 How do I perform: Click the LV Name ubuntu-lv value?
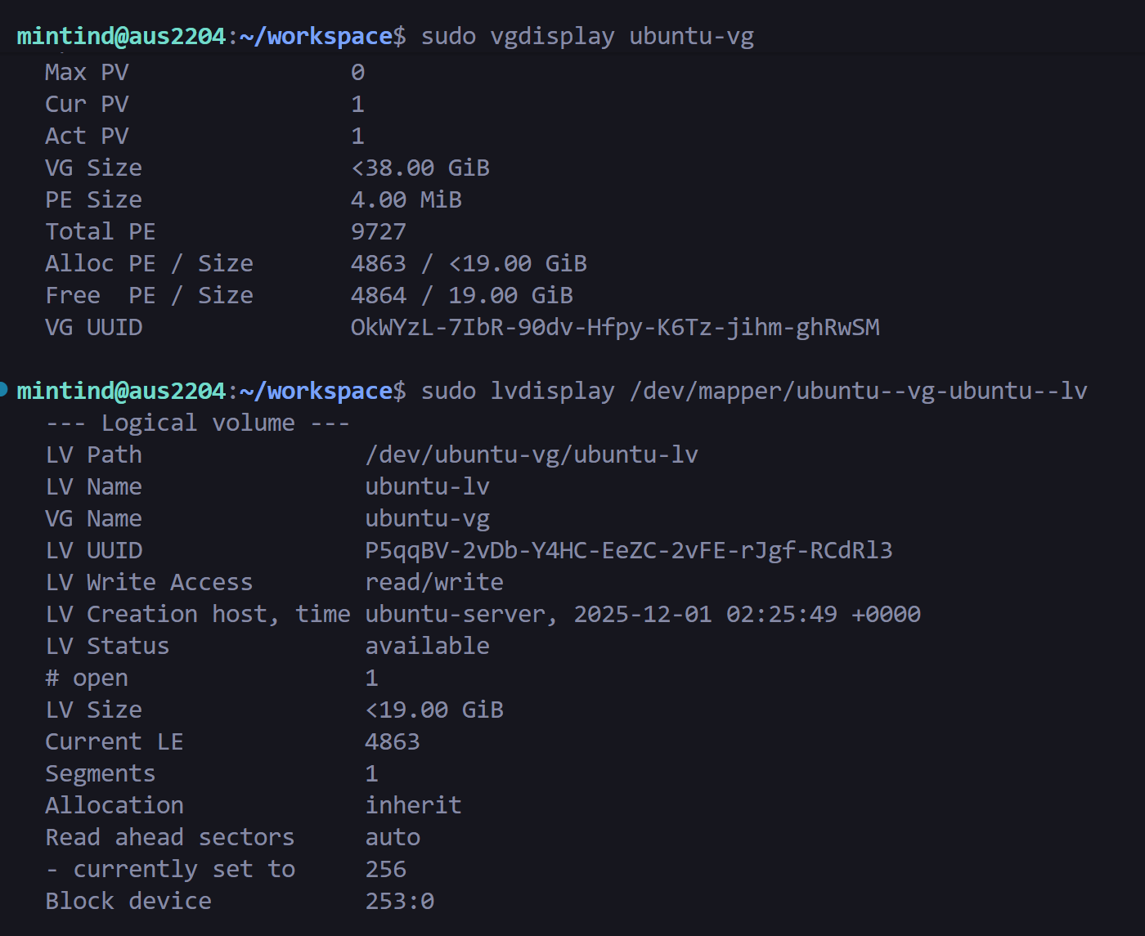(427, 486)
